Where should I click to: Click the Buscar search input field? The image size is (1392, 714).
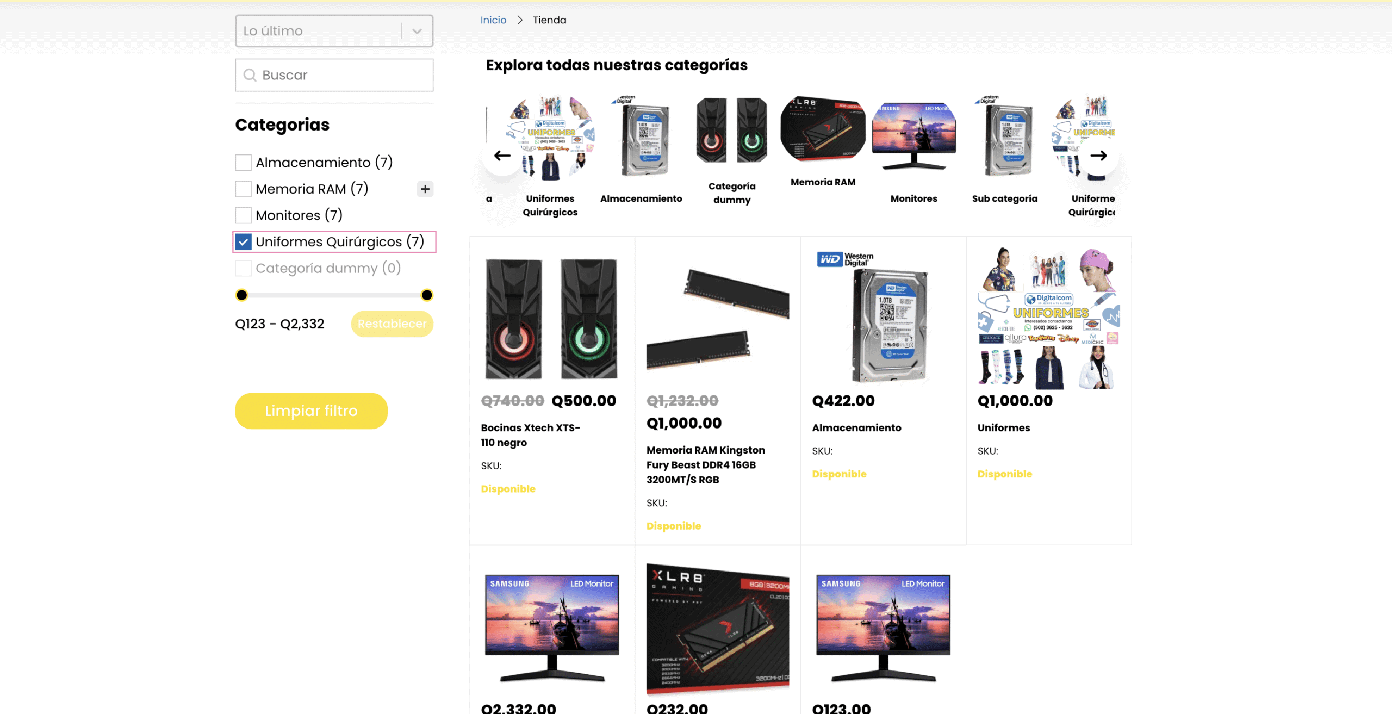click(x=343, y=75)
